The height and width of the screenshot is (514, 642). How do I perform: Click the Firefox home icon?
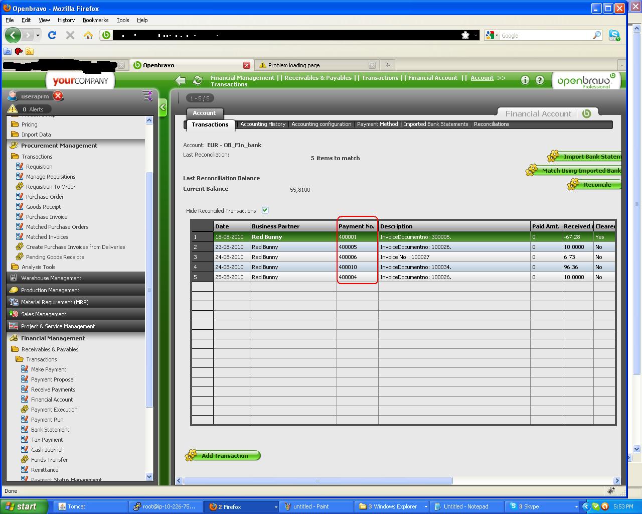pyautogui.click(x=88, y=35)
